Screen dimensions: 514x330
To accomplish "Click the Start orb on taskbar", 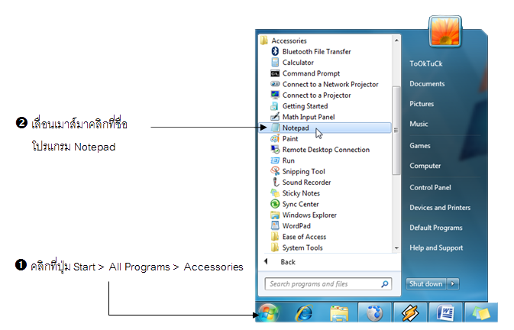I will point(268,312).
